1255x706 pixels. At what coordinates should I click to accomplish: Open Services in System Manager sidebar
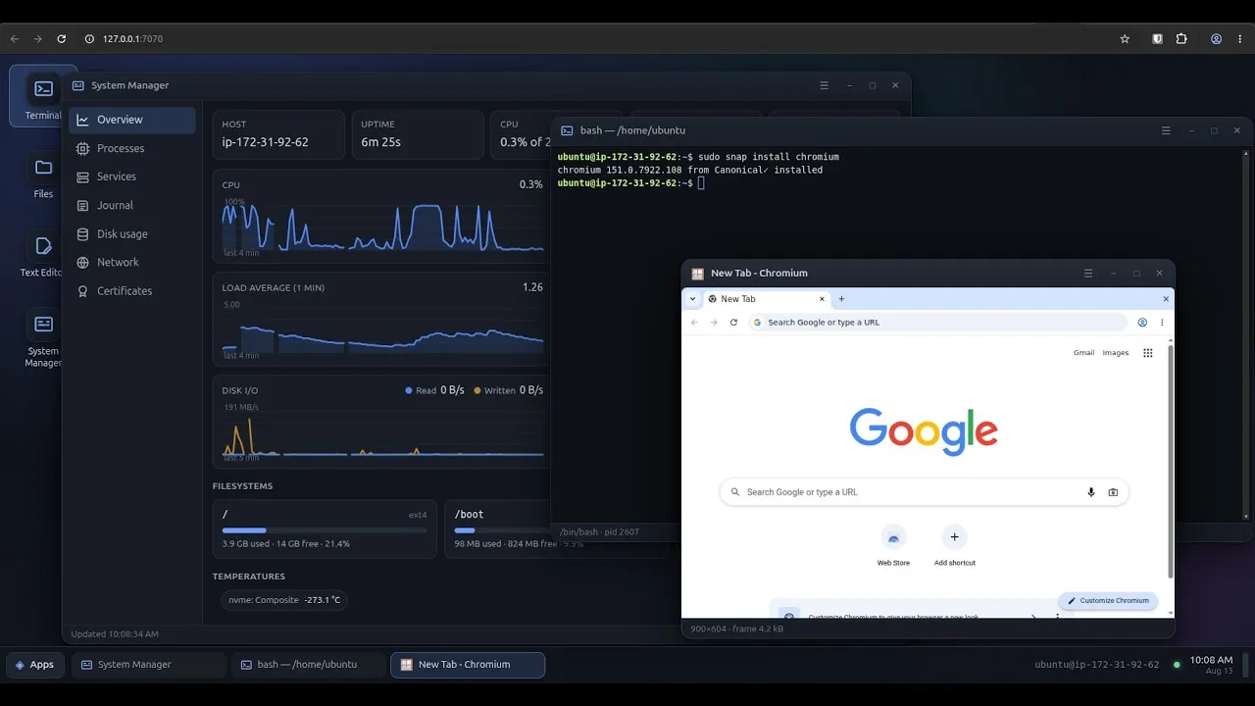(x=132, y=176)
